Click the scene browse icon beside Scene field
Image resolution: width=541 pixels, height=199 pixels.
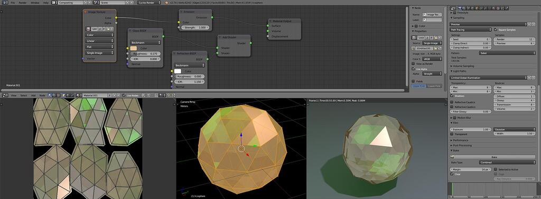click(x=96, y=3)
